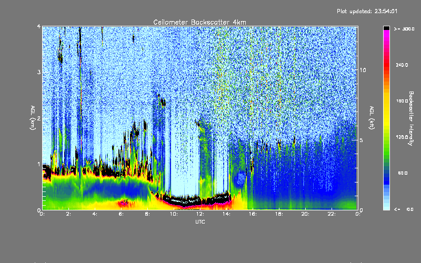Click the "16:" hour tick label
Image resolution: width=421 pixels, height=263 pixels.
click(x=253, y=214)
